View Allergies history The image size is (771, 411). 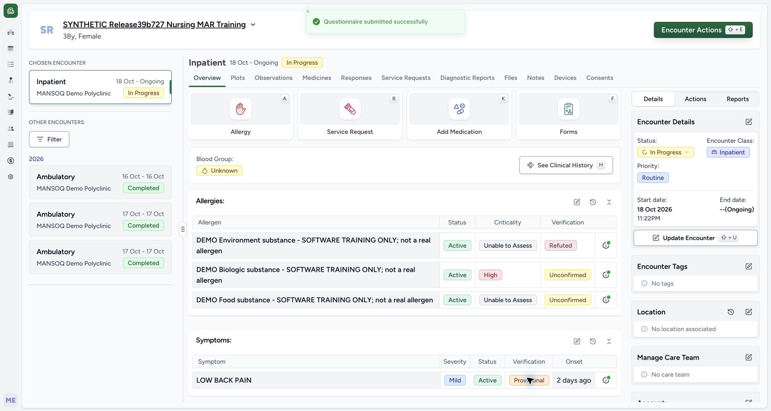click(593, 202)
